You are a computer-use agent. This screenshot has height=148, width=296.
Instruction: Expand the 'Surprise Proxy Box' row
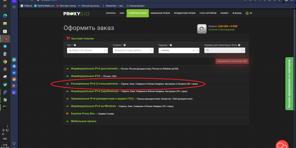point(156,114)
